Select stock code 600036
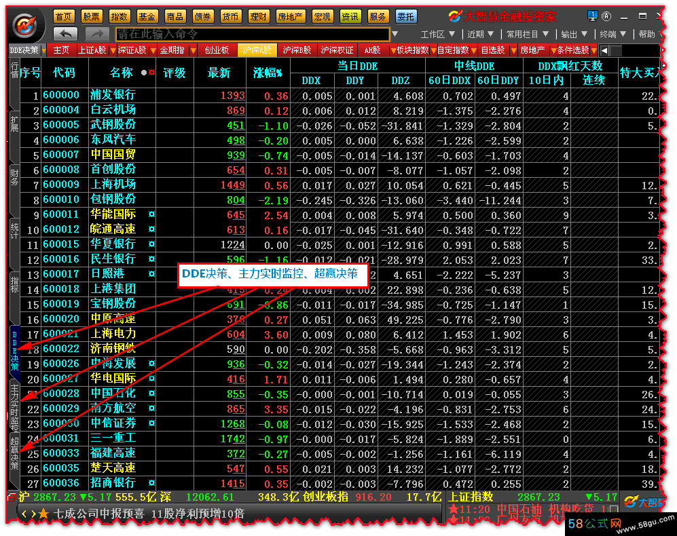The image size is (677, 536). [x=61, y=483]
